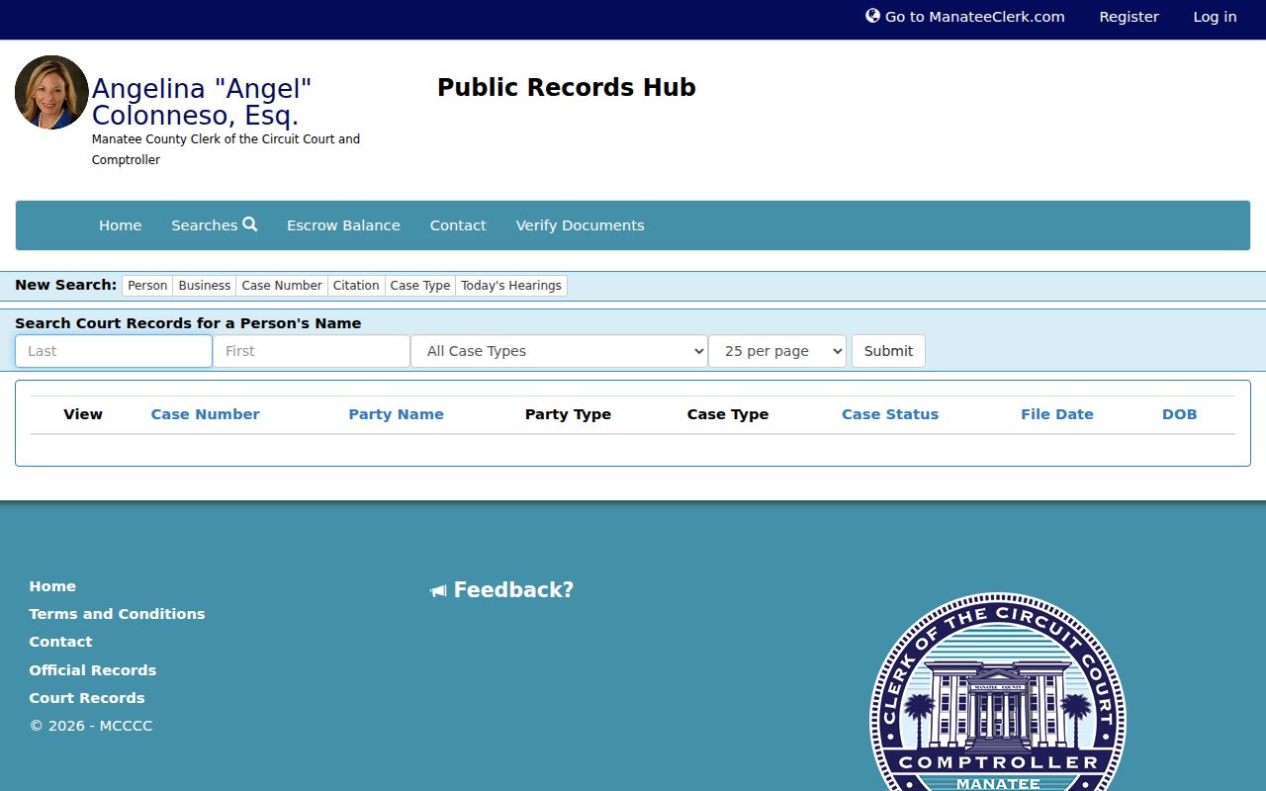This screenshot has width=1266, height=791.
Task: Sort results by Party Name column
Action: (396, 414)
